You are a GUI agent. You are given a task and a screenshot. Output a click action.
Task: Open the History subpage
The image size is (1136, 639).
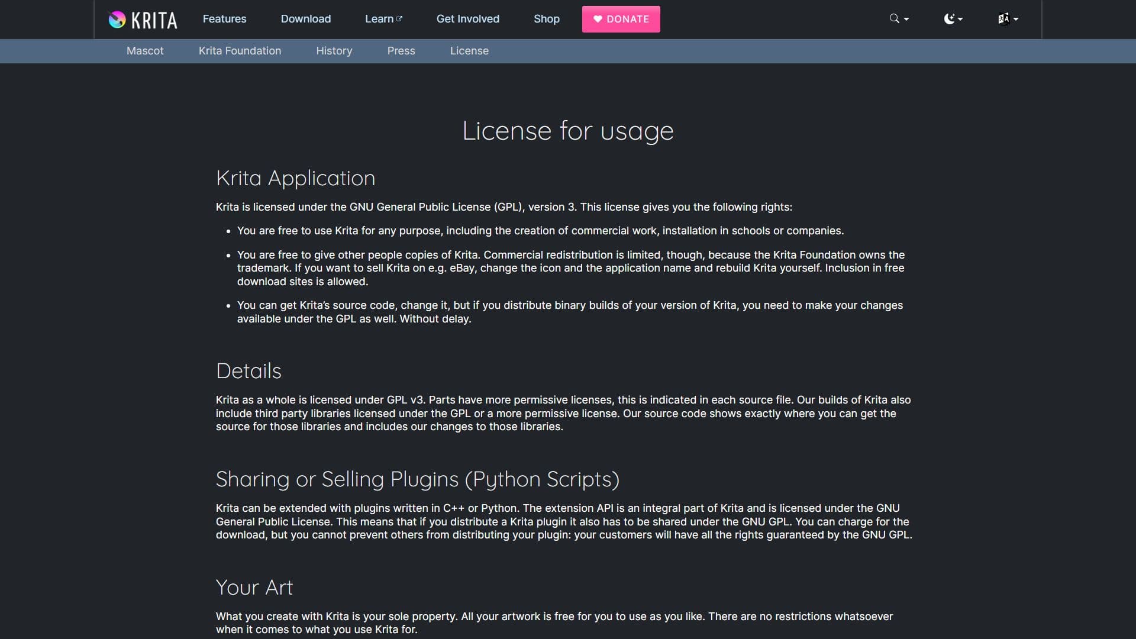tap(334, 51)
